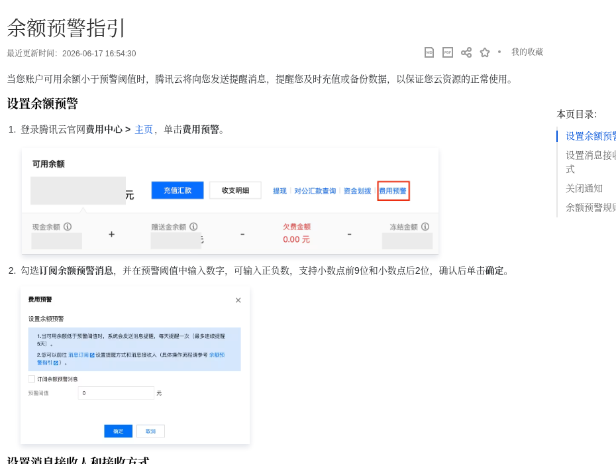616x464 pixels.
Task: Check 订阅余额预警消息 checkbox
Action: point(31,378)
